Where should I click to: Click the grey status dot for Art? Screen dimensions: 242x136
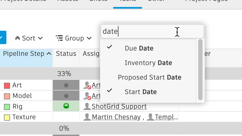pyautogui.click(x=66, y=85)
